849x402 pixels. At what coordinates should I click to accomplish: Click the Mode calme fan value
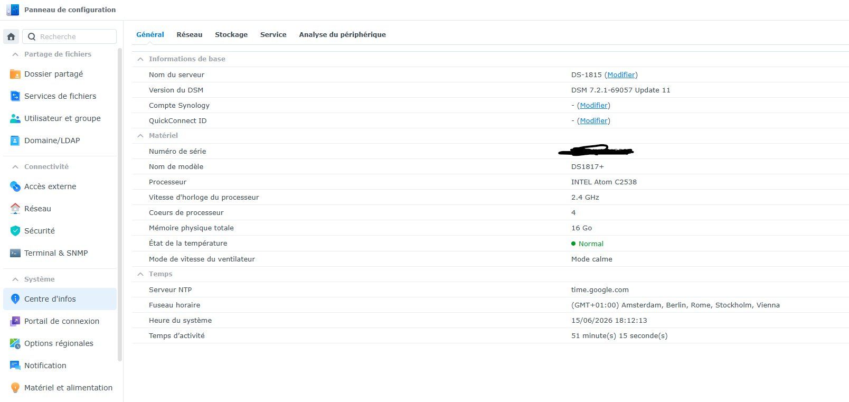(x=591, y=259)
